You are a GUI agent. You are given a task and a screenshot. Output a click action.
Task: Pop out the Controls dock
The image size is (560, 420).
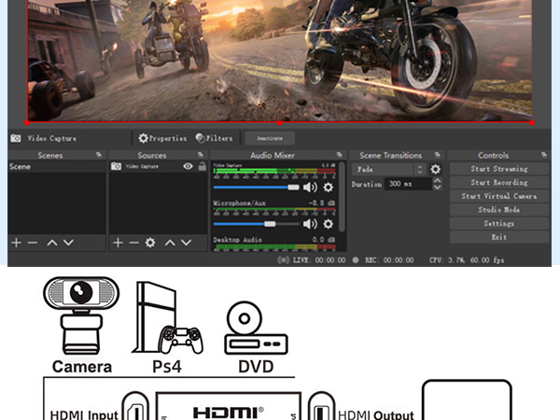543,155
